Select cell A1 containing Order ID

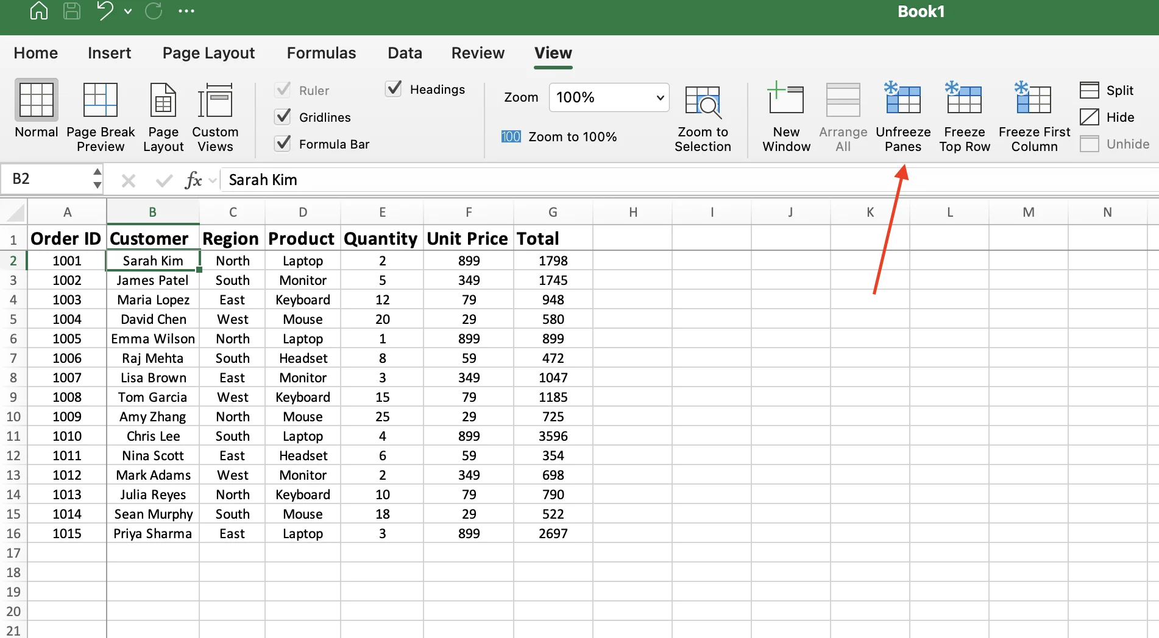pos(66,238)
